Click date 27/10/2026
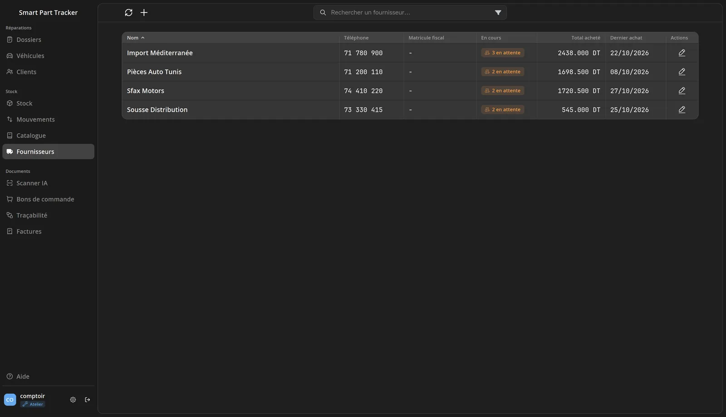The image size is (726, 417). pos(629,91)
